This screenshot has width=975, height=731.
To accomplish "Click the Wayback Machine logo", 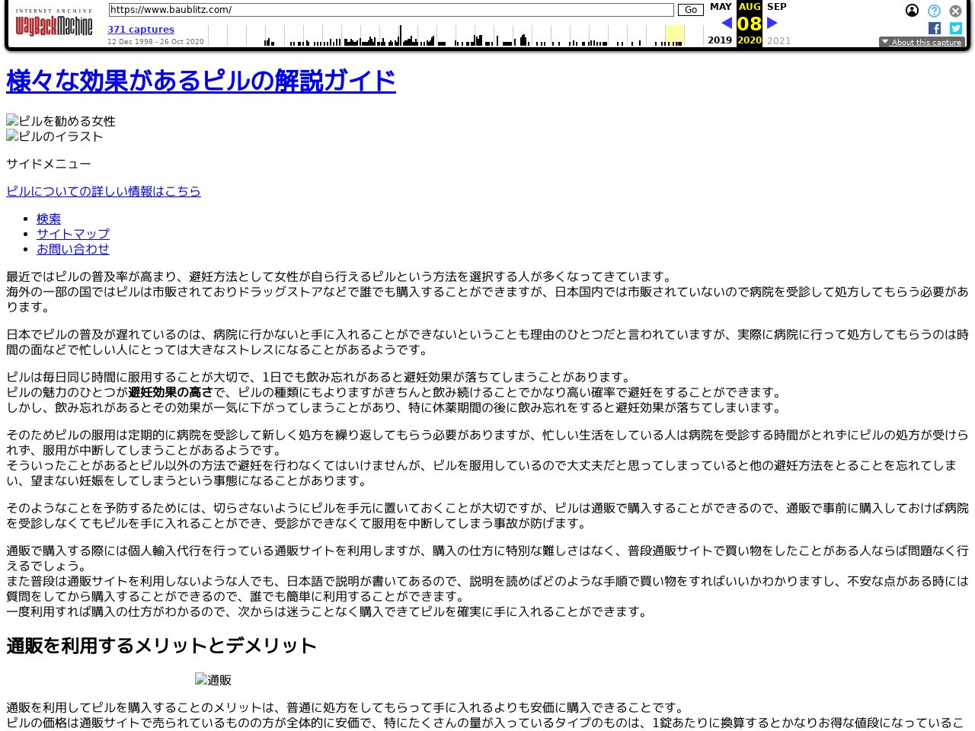I will (x=53, y=24).
